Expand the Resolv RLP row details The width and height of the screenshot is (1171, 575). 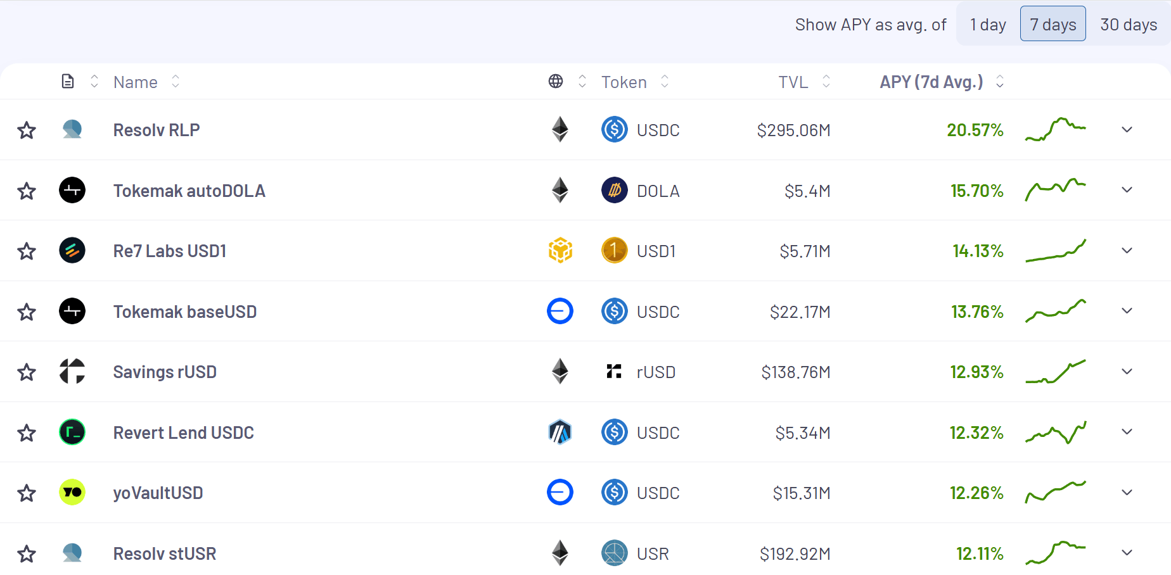1127,130
